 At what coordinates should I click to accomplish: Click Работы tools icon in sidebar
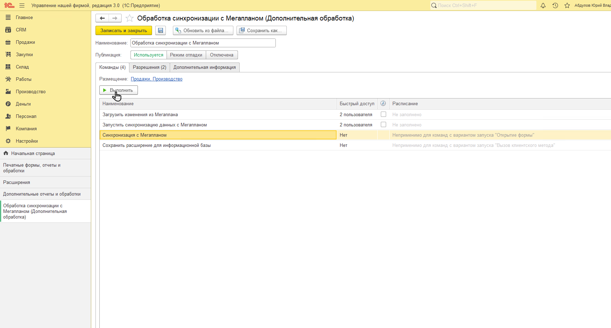coord(8,79)
